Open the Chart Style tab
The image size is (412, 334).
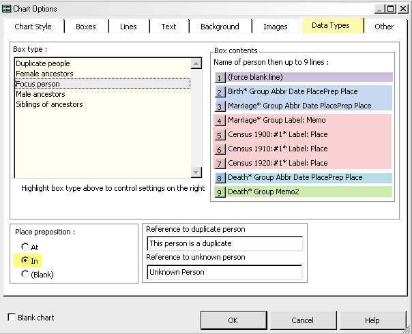click(33, 27)
